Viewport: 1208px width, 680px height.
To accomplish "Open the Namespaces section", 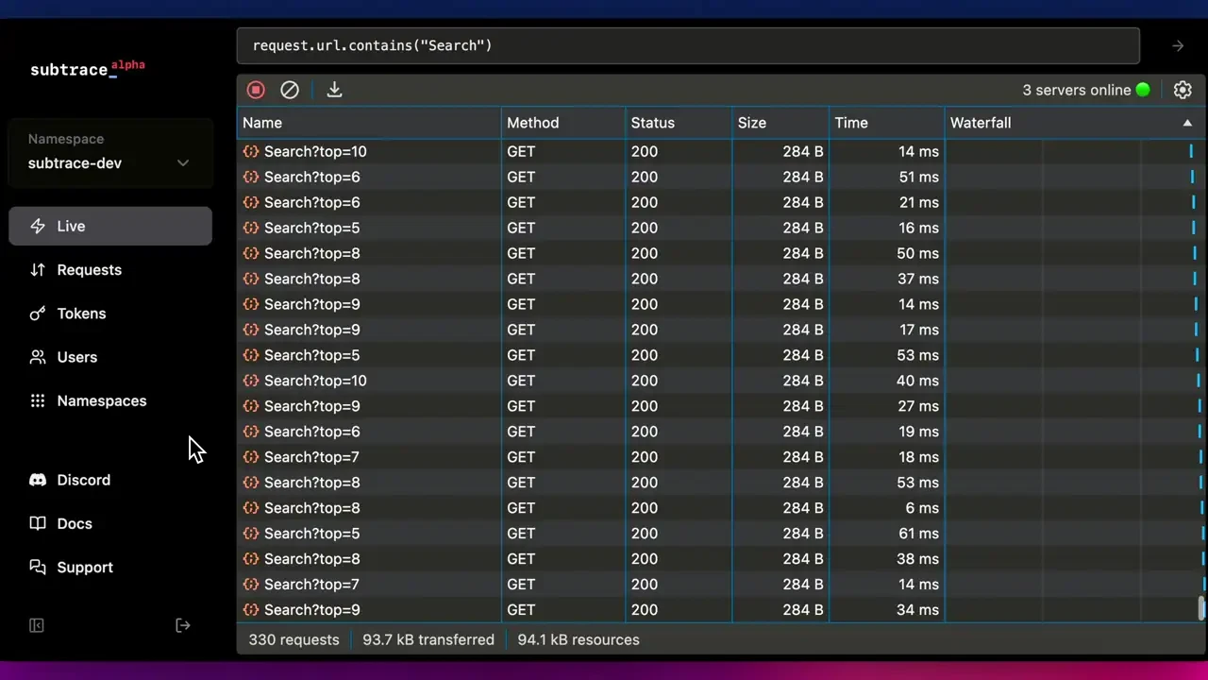I will pyautogui.click(x=110, y=400).
